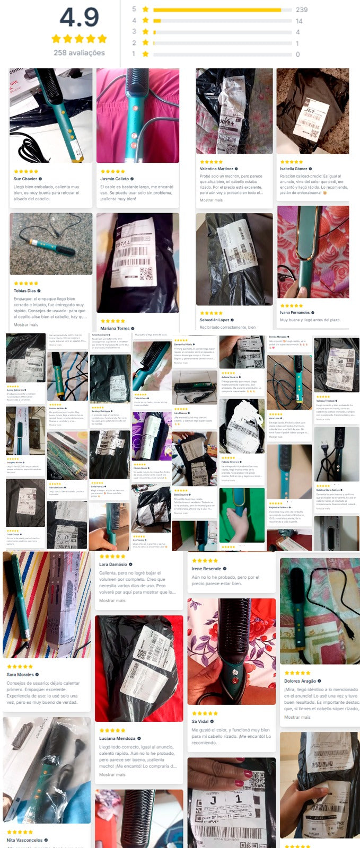Open Mariana Torres's package label photo
This screenshot has width=360, height=848.
137,263
